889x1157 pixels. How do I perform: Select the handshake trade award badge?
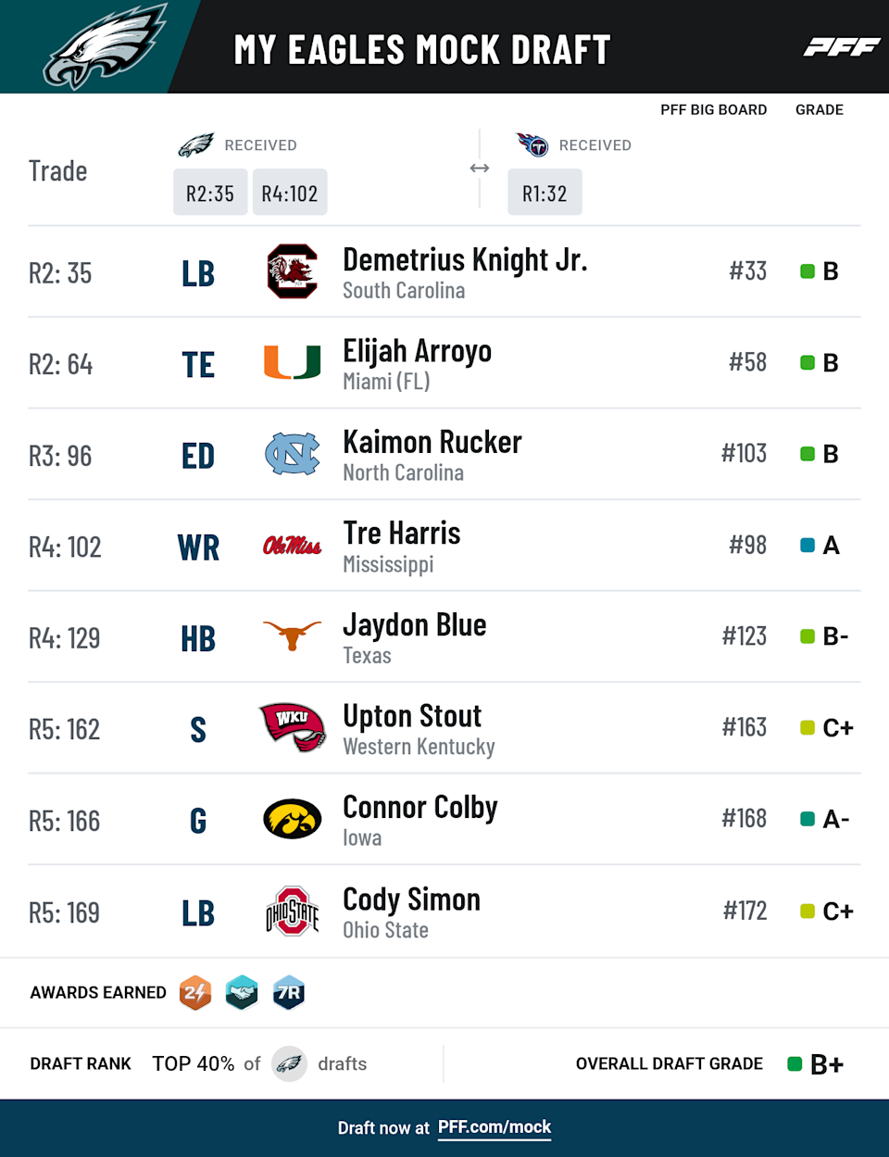tap(242, 993)
